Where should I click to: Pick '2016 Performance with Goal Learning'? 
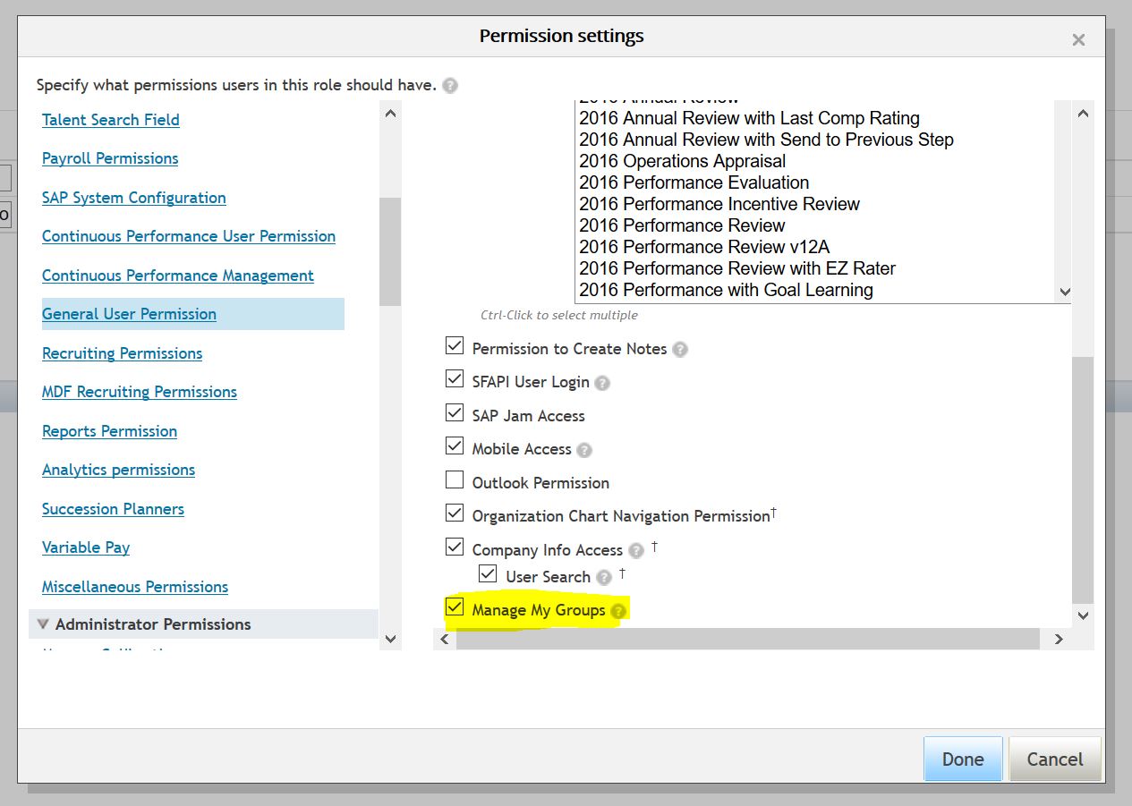(727, 290)
